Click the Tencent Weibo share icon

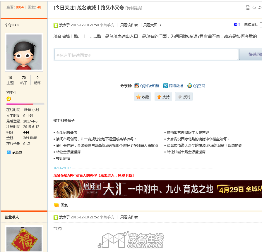166,86
